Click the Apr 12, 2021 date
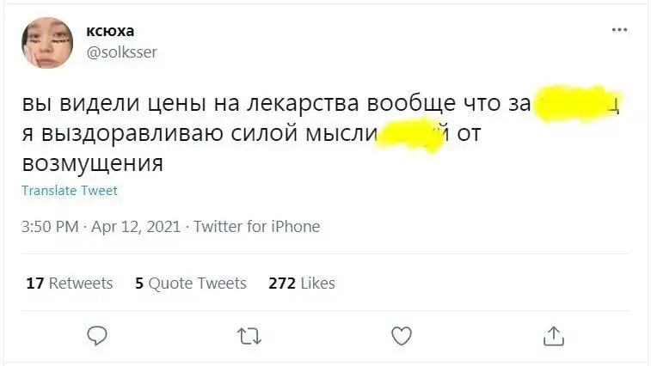The width and height of the screenshot is (651, 366). point(135,227)
